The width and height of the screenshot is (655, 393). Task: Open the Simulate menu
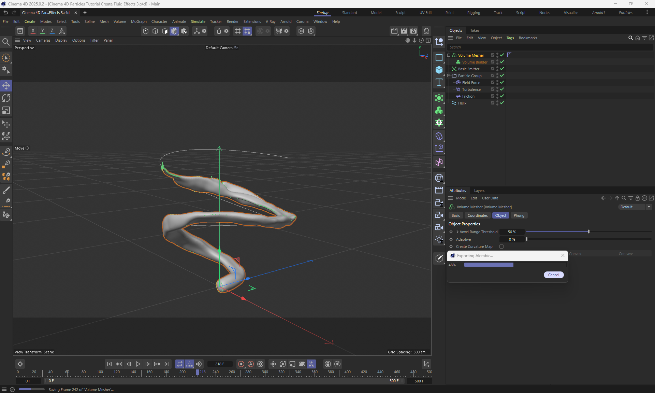tap(198, 22)
